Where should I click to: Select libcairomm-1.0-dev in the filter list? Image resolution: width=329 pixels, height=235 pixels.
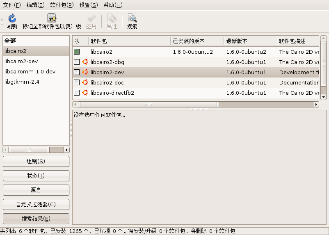click(36, 71)
